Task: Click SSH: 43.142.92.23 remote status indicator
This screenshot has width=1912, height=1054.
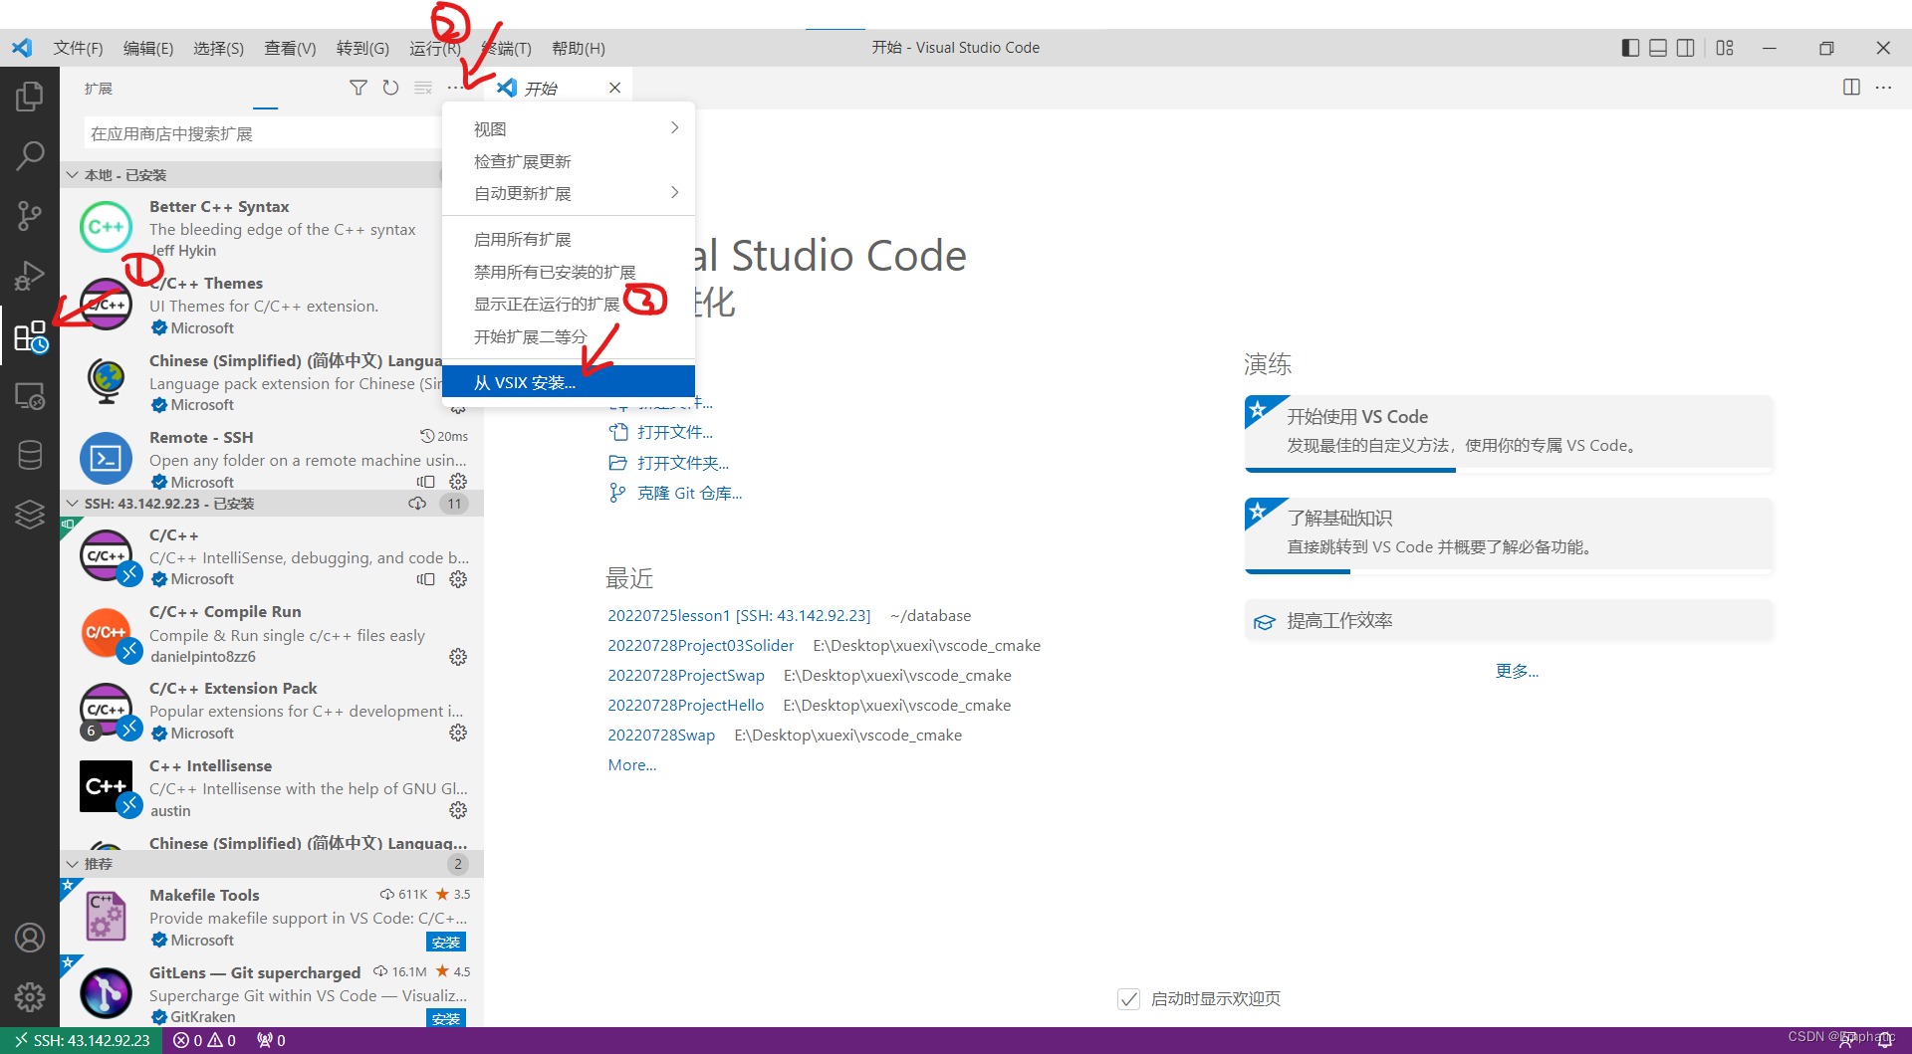Action: coord(82,1040)
